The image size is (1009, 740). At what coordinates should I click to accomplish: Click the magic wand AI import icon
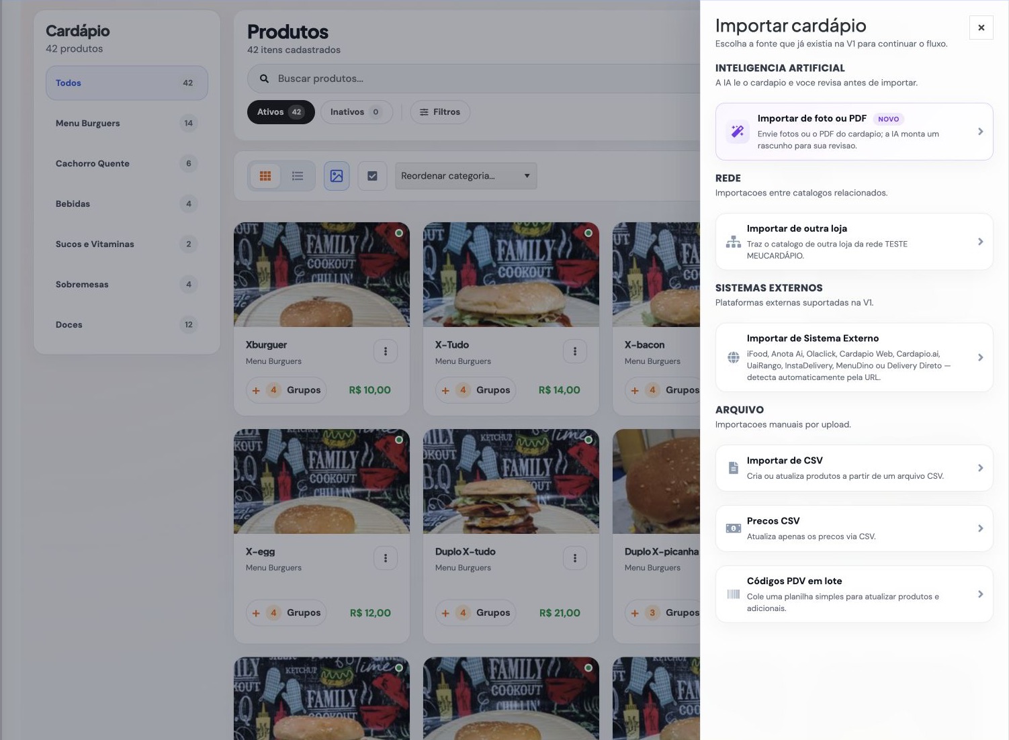coord(738,132)
